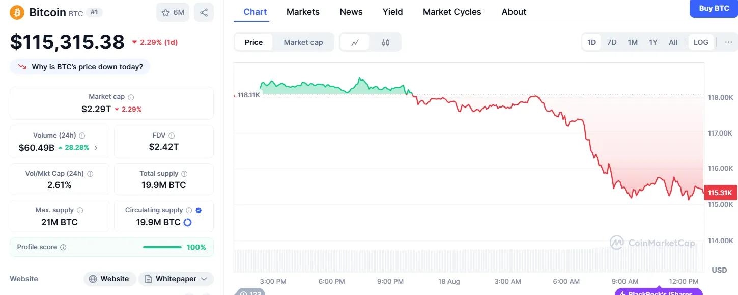
Task: Click the star watchlist button showing 6M
Action: 173,13
